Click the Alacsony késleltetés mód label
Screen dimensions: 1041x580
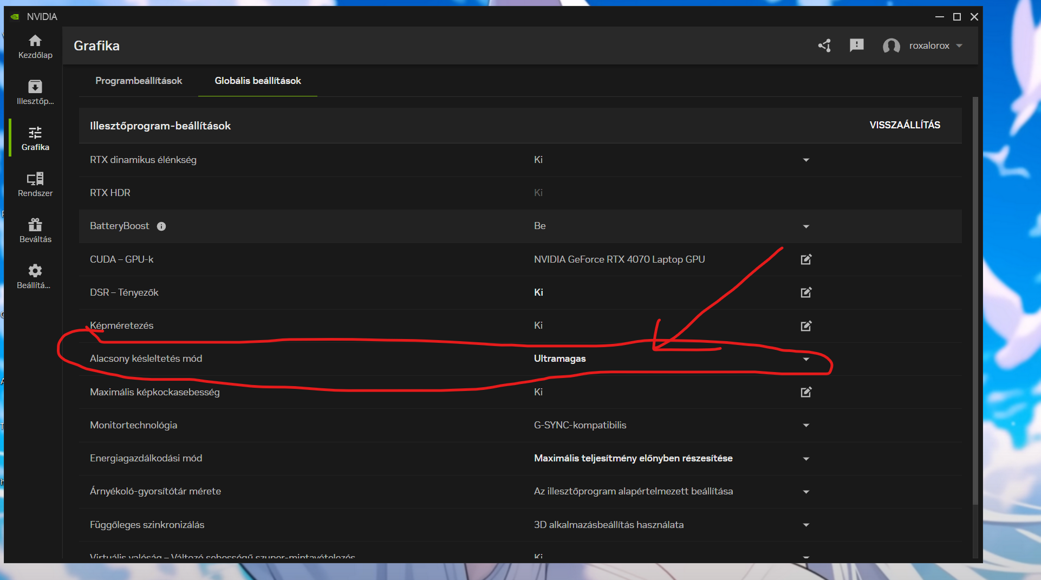tap(146, 359)
